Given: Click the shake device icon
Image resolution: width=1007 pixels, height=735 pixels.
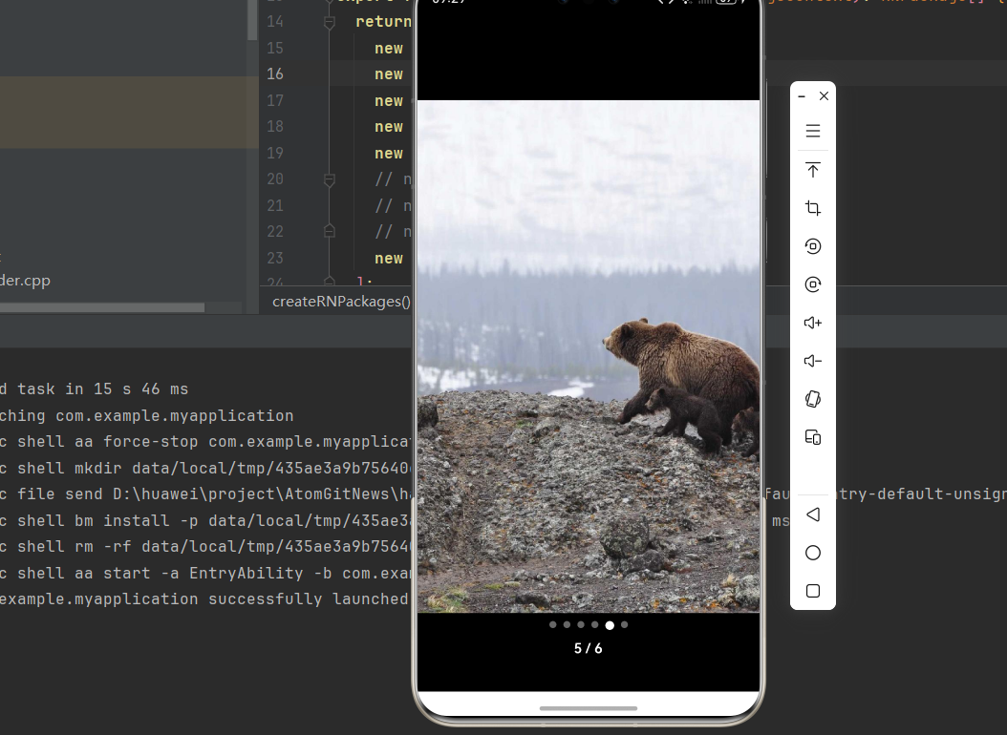Looking at the screenshot, I should click(812, 399).
